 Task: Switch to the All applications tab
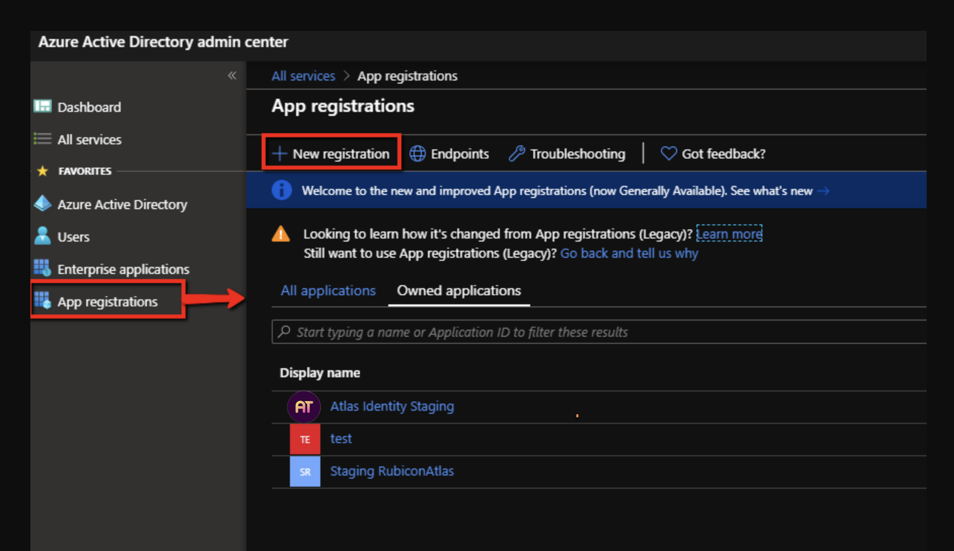click(328, 291)
